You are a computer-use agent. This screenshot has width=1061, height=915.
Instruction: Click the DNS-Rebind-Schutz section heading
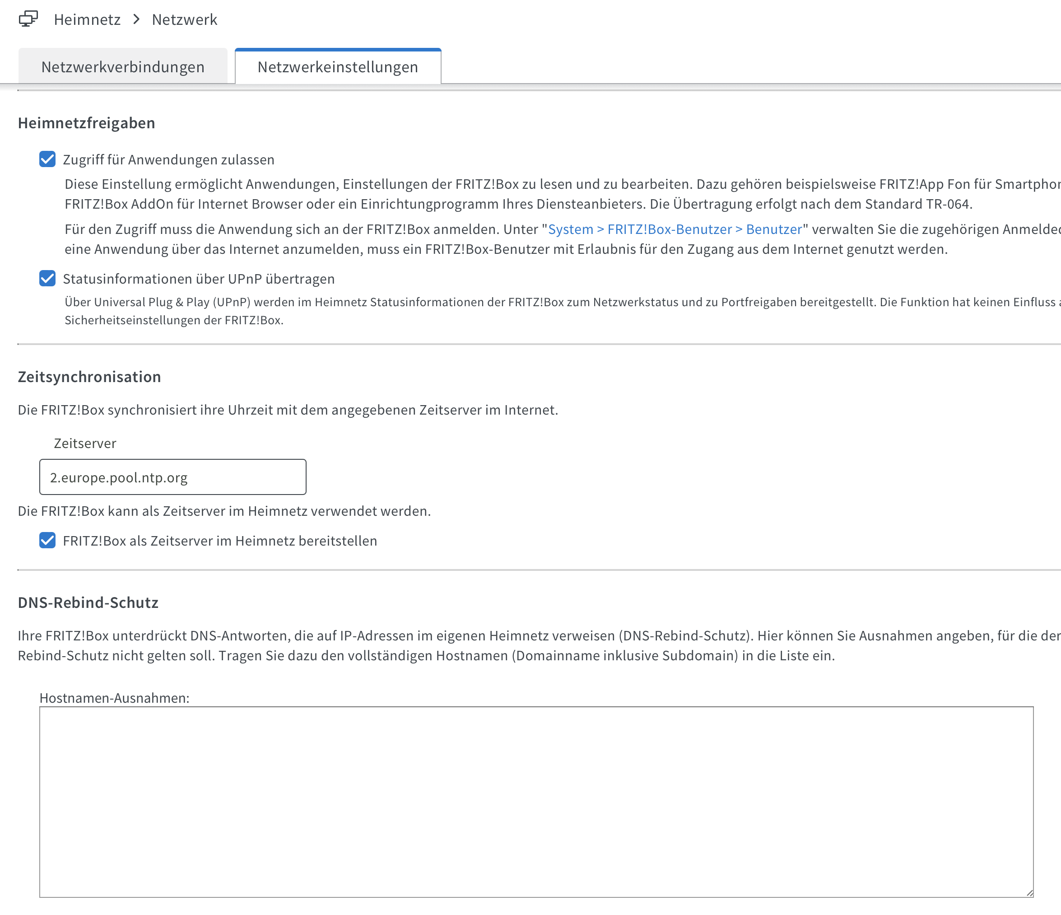[88, 602]
